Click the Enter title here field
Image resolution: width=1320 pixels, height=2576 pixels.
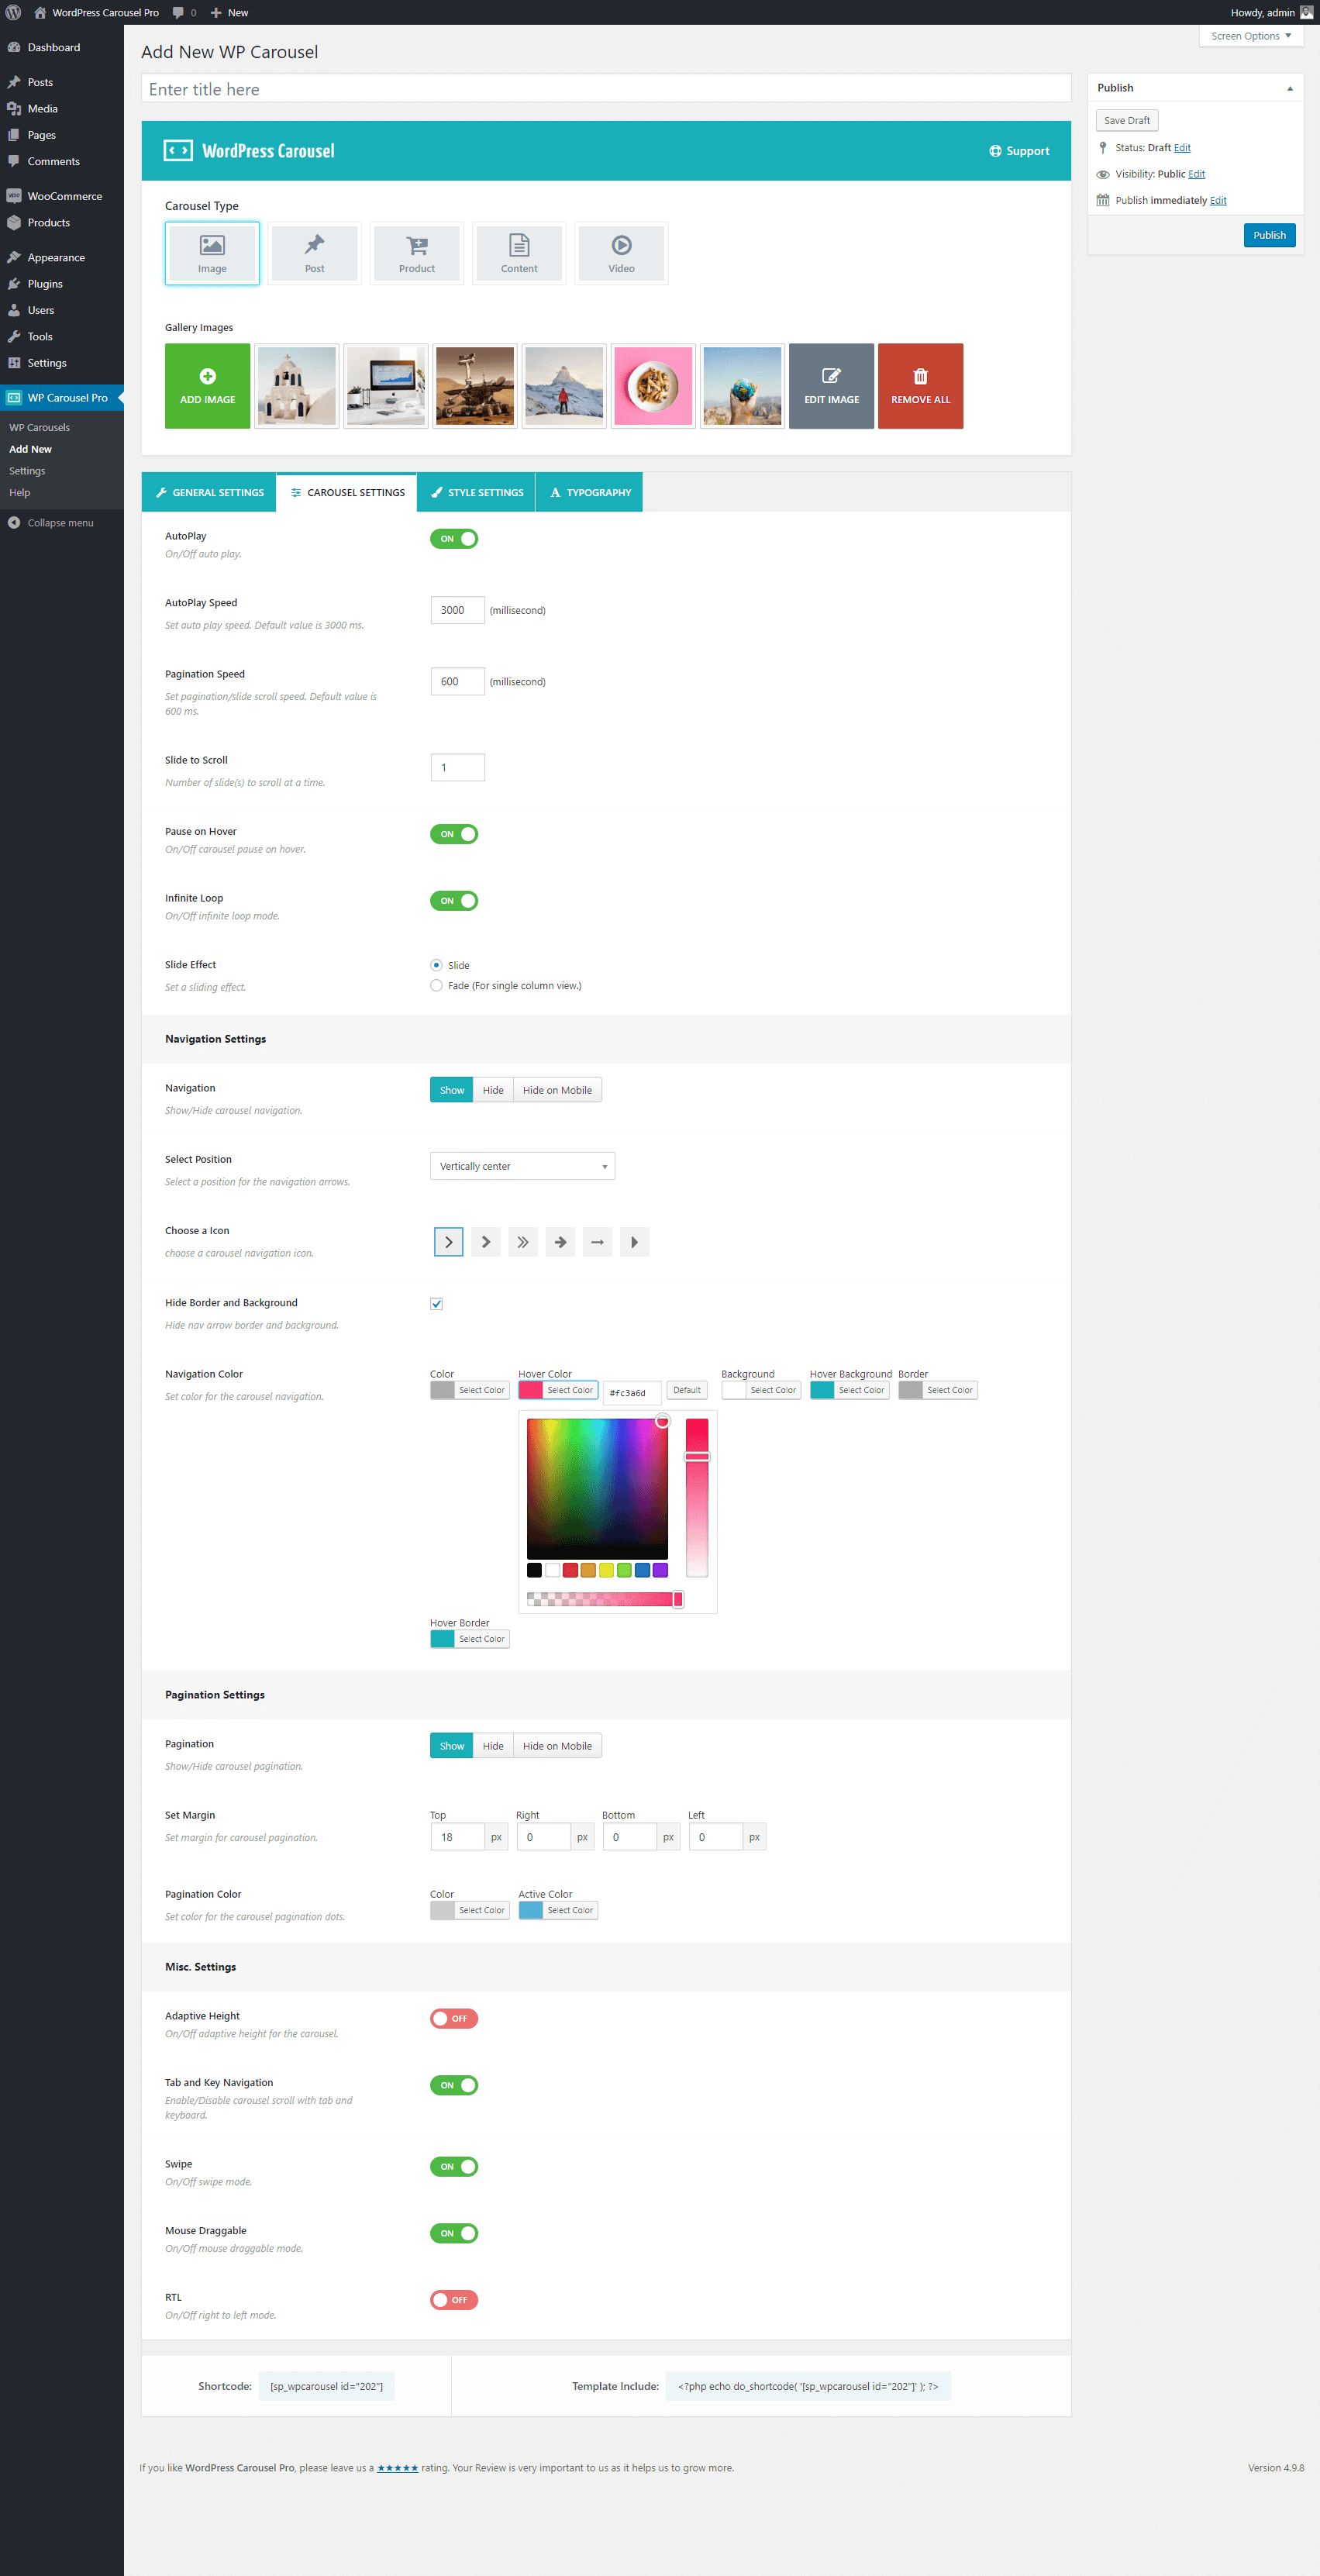(x=605, y=89)
